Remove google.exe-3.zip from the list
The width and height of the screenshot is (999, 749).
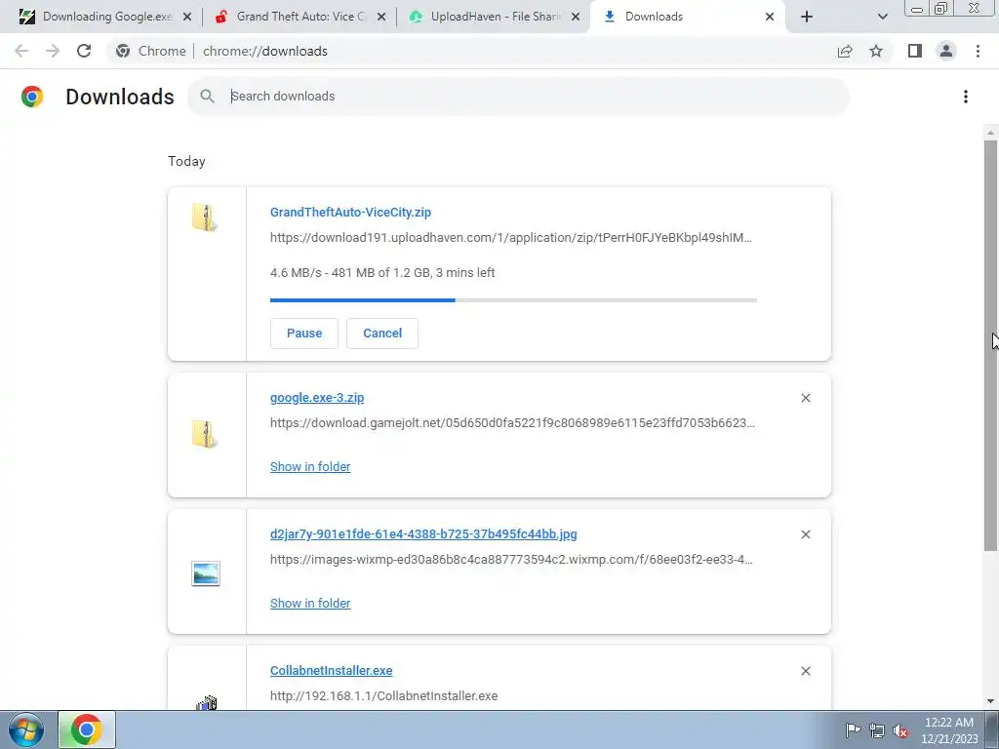tap(805, 398)
